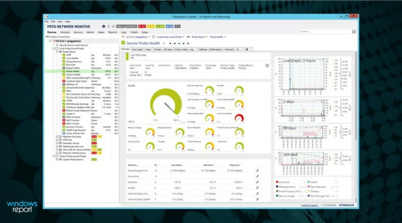Click the dark blue circle toolbar icon
The height and width of the screenshot is (223, 402).
(104, 26)
